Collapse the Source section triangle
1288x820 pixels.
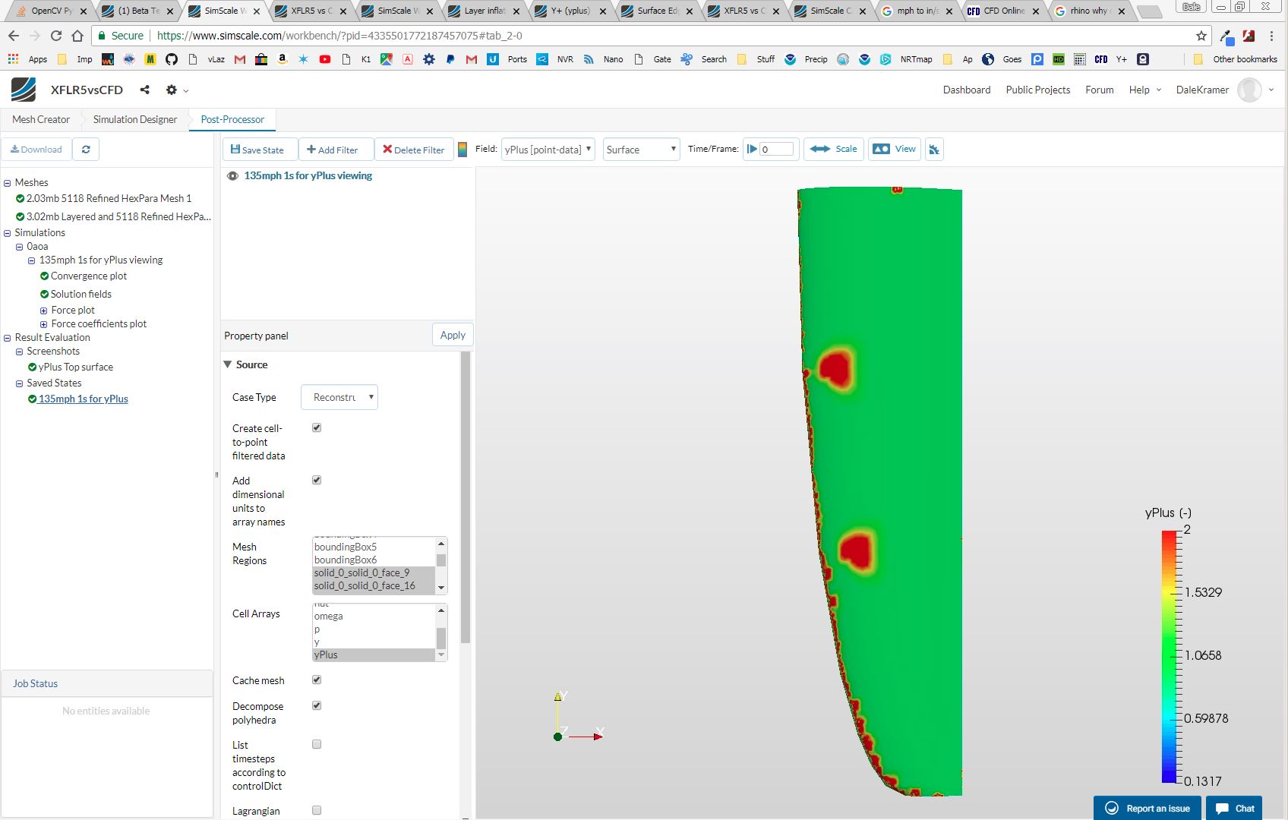tap(228, 364)
